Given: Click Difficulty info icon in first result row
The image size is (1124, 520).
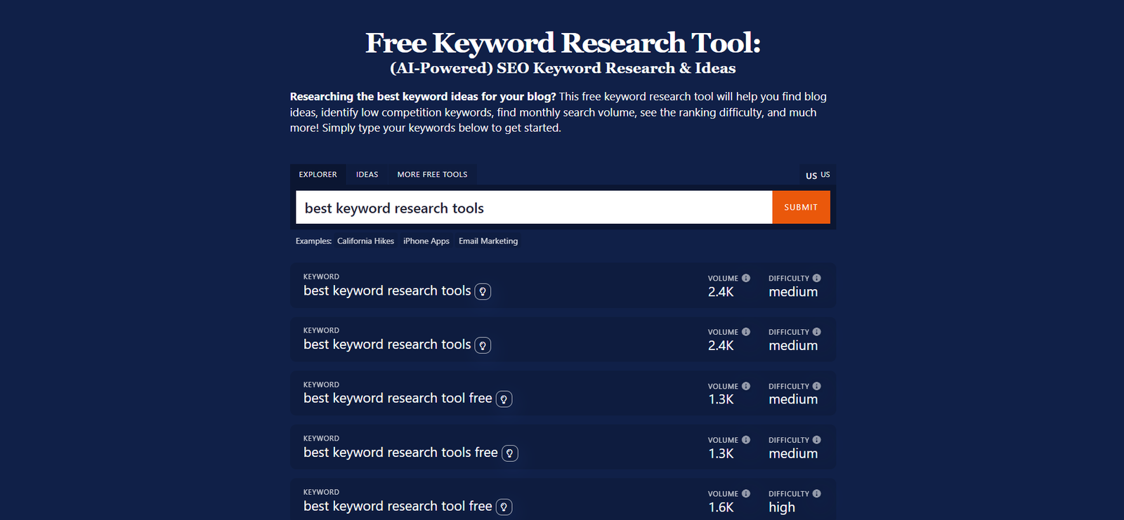Looking at the screenshot, I should pyautogui.click(x=816, y=278).
